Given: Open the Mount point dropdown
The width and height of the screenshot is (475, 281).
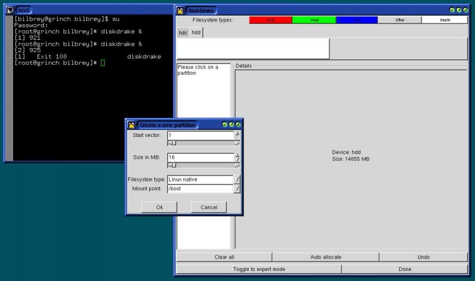Looking at the screenshot, I should [x=237, y=189].
